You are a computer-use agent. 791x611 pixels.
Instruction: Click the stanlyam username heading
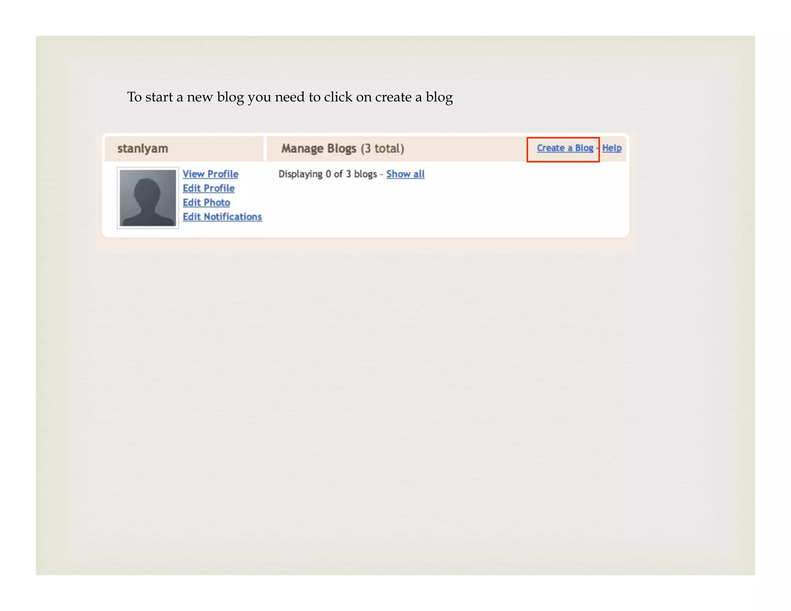tap(143, 149)
